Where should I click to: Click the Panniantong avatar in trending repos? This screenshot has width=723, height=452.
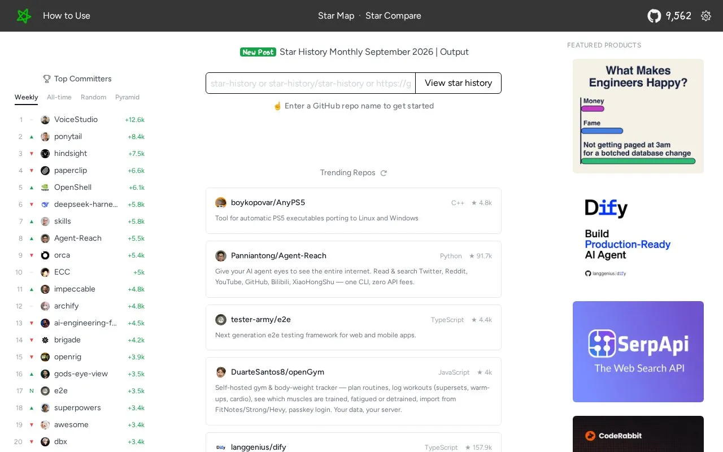coord(221,256)
